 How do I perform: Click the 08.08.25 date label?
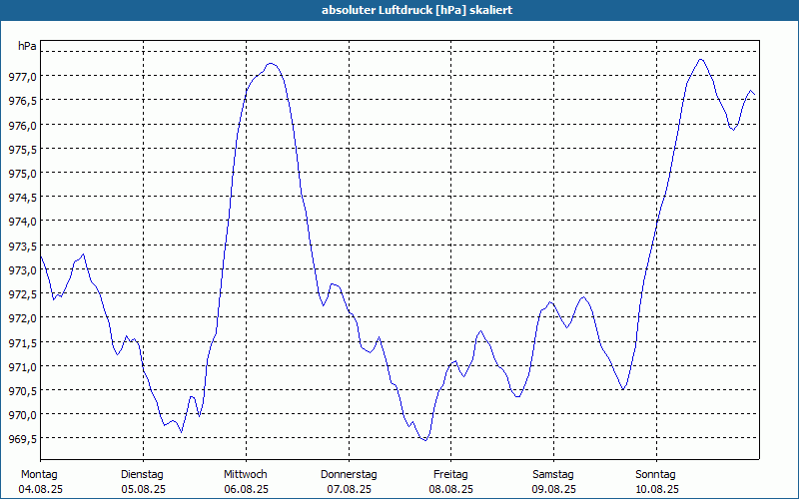click(x=451, y=489)
